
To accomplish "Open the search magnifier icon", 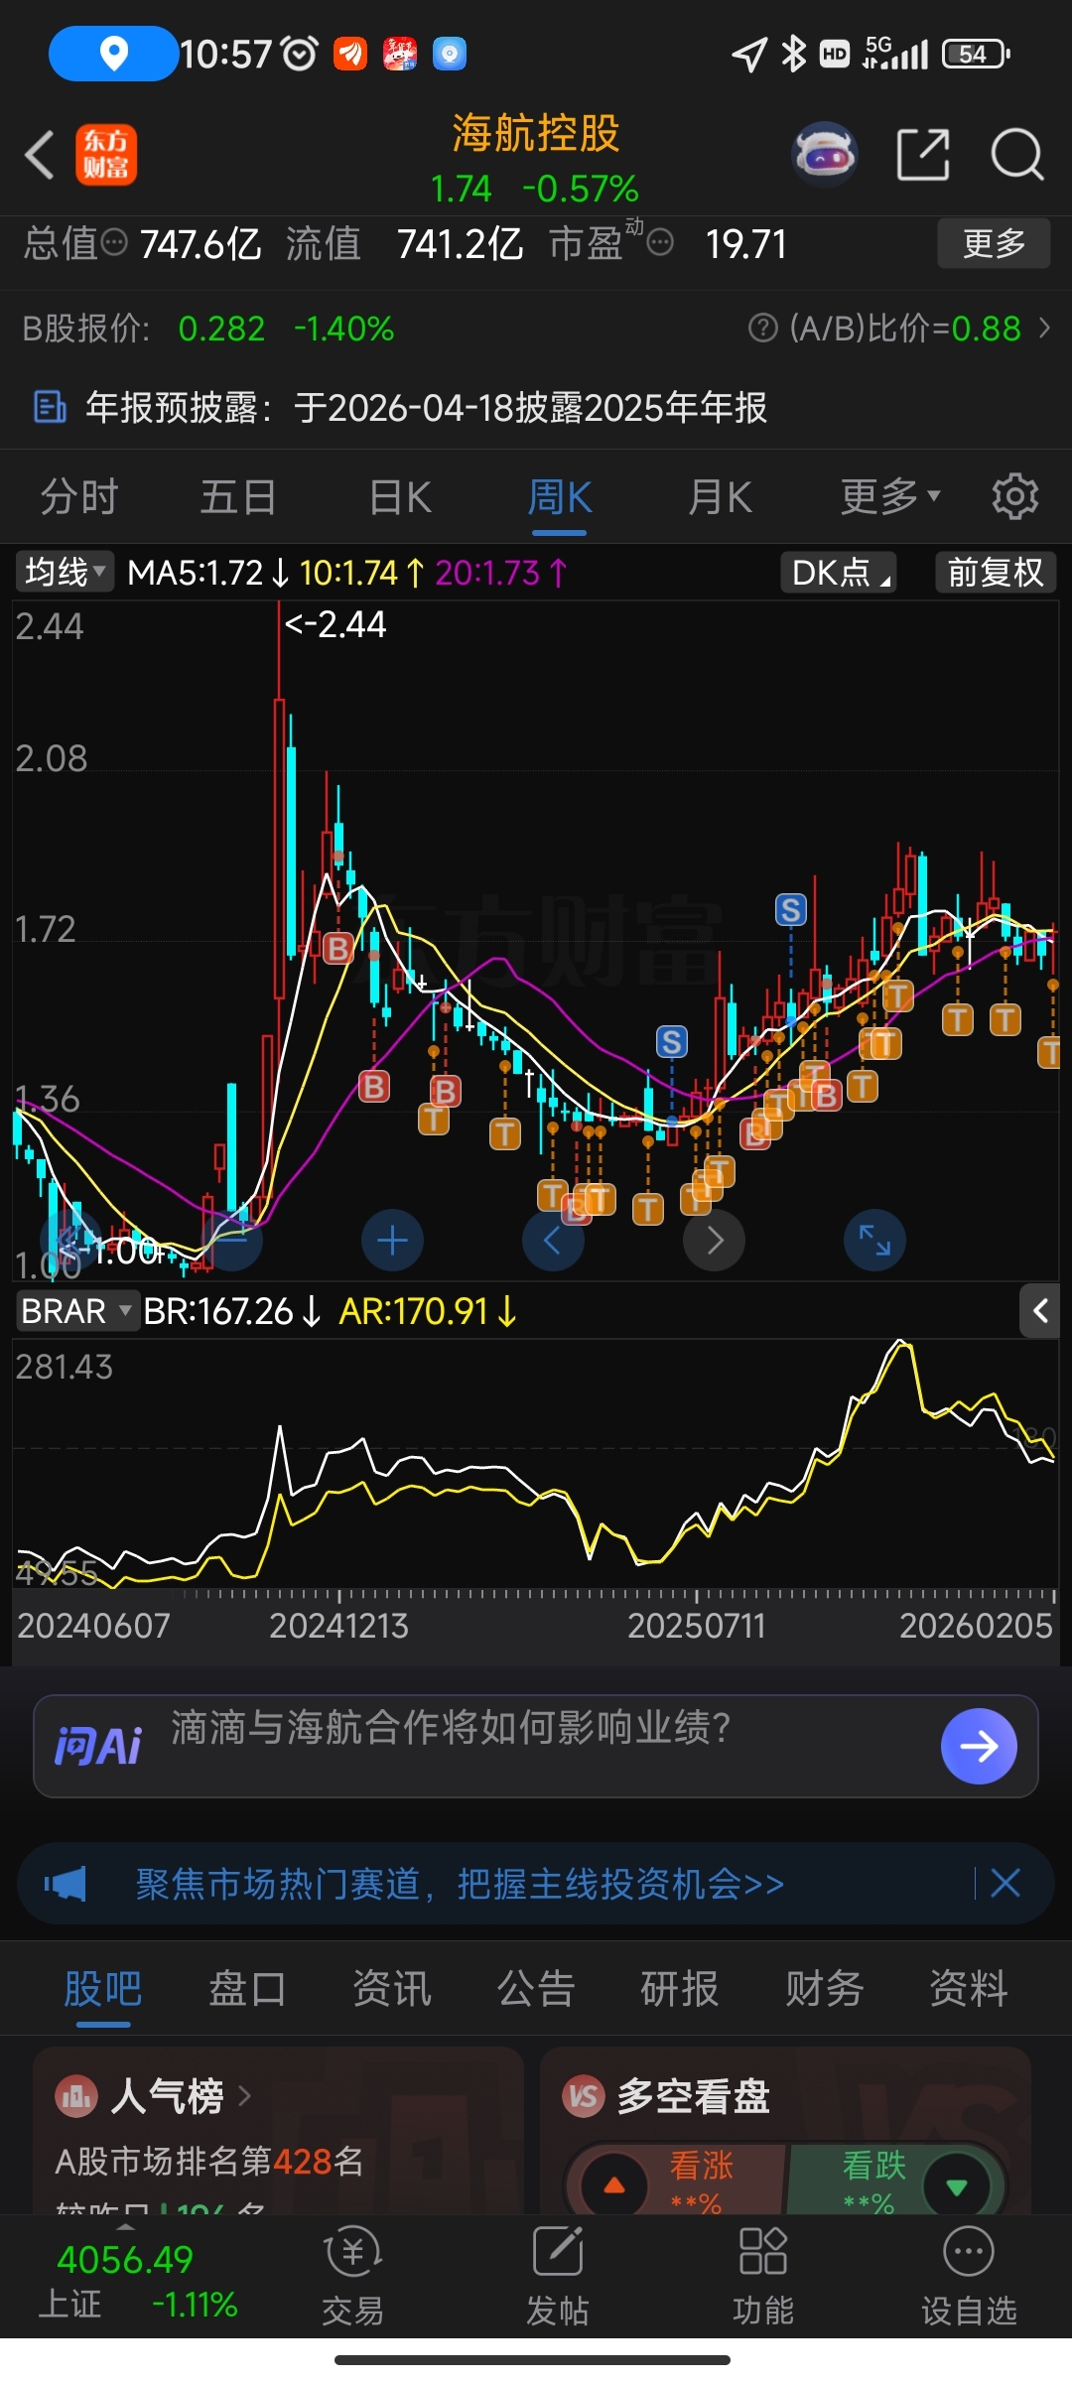I will [x=1017, y=155].
